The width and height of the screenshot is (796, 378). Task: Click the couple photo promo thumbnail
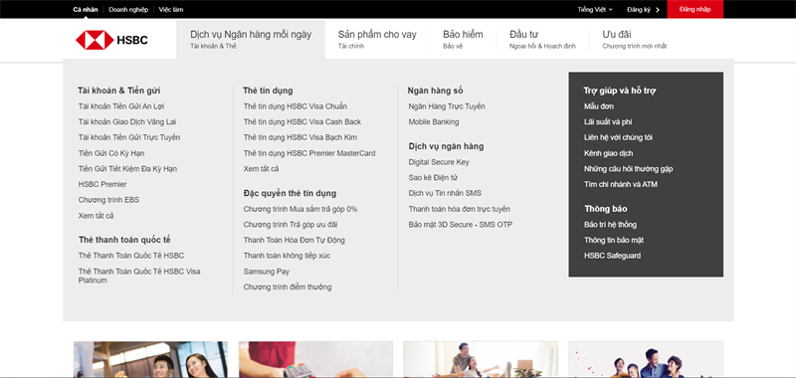coord(150,359)
